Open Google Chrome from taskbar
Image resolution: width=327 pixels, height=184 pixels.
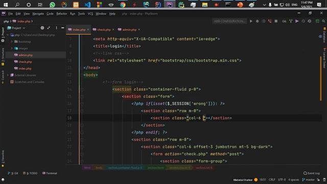pyautogui.click(x=123, y=5)
